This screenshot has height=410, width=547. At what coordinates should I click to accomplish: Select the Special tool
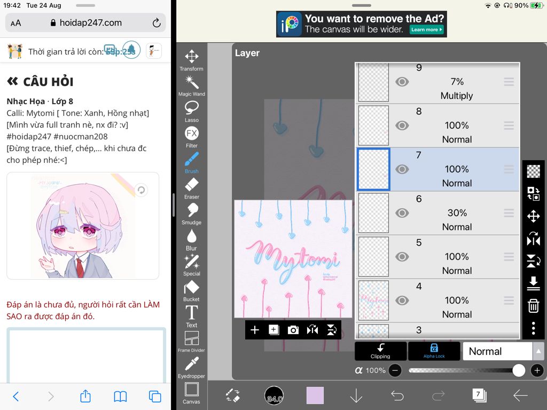pos(192,265)
